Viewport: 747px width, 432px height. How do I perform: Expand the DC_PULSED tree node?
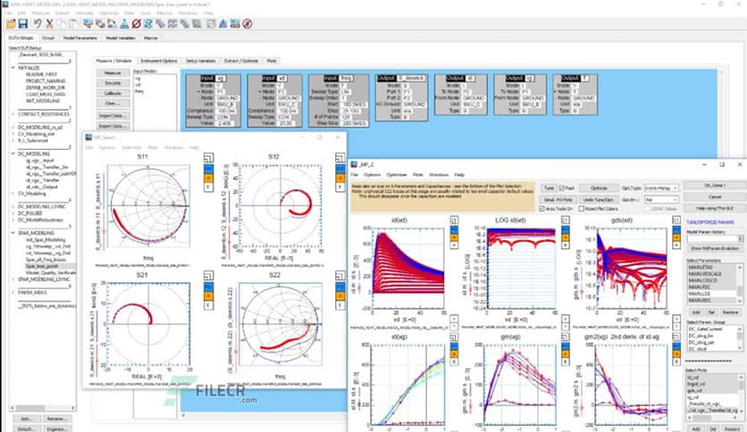tap(13, 213)
